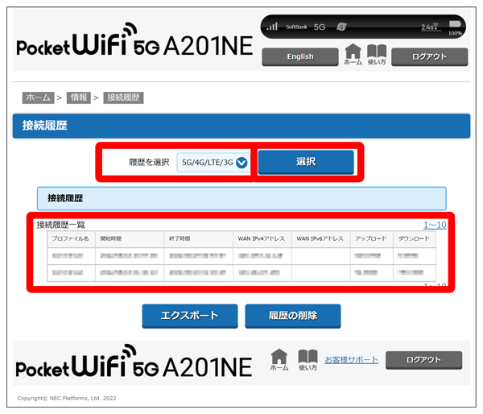This screenshot has width=483, height=414.
Task: Click the 履歴の削除 button
Action: [292, 316]
